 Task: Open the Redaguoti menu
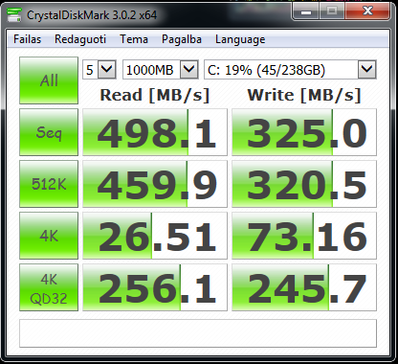[x=80, y=39]
